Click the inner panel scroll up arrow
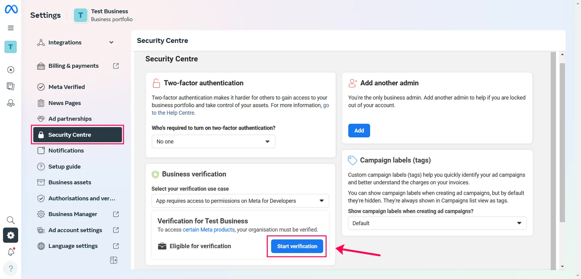 pos(562,54)
